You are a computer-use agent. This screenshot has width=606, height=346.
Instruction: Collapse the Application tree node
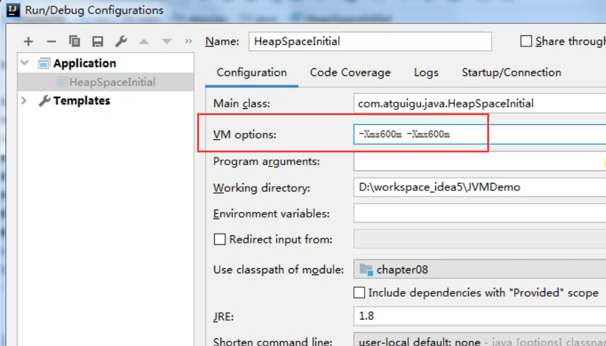pos(25,63)
